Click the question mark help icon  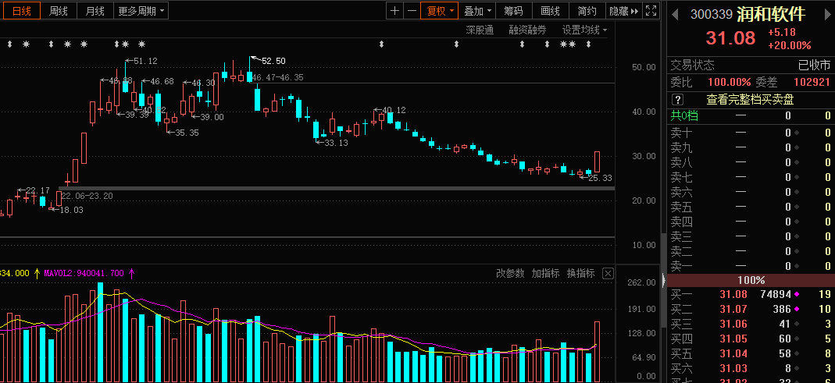[677, 100]
